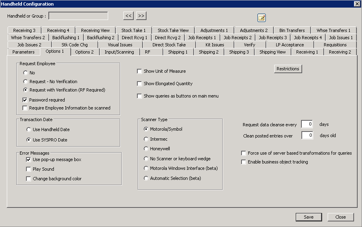The image size is (362, 227).
Task: Choose Honeywell scanner type
Action: click(x=146, y=149)
